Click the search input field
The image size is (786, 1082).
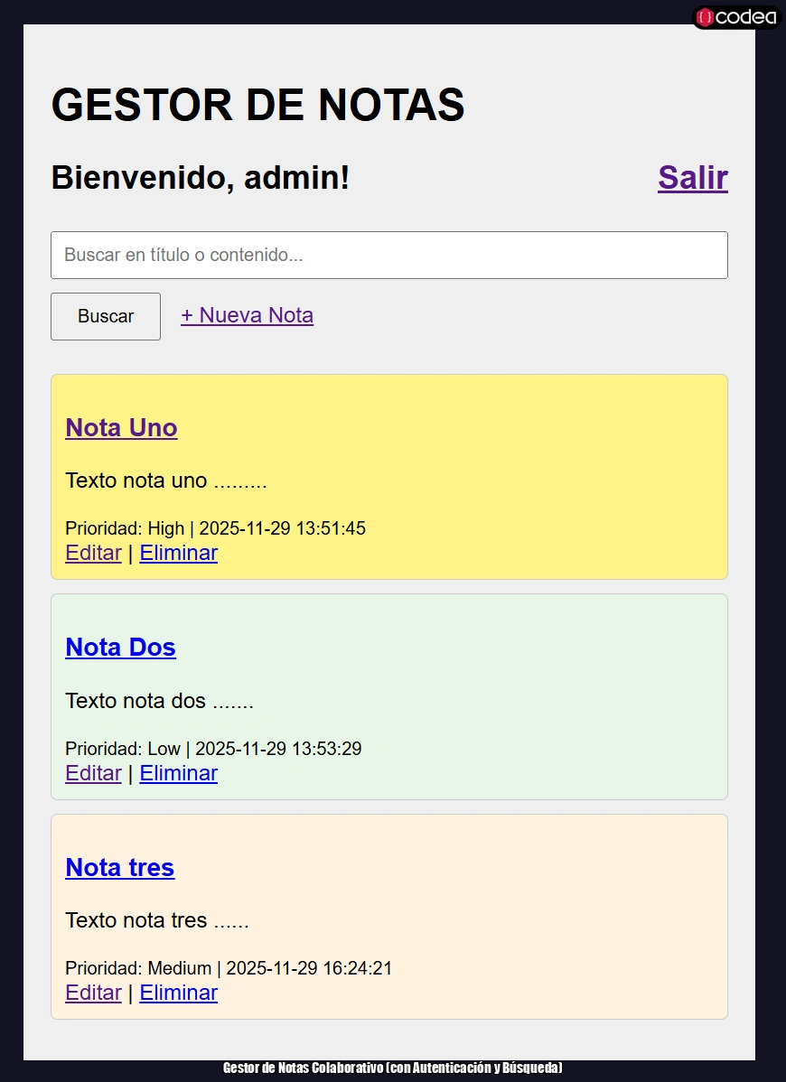pos(388,255)
